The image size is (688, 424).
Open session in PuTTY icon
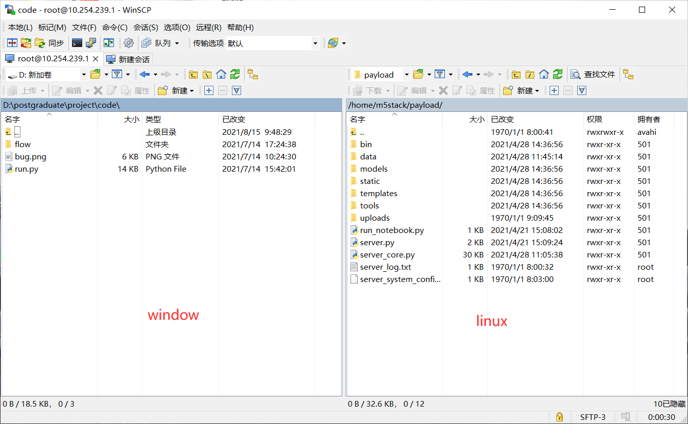point(91,43)
